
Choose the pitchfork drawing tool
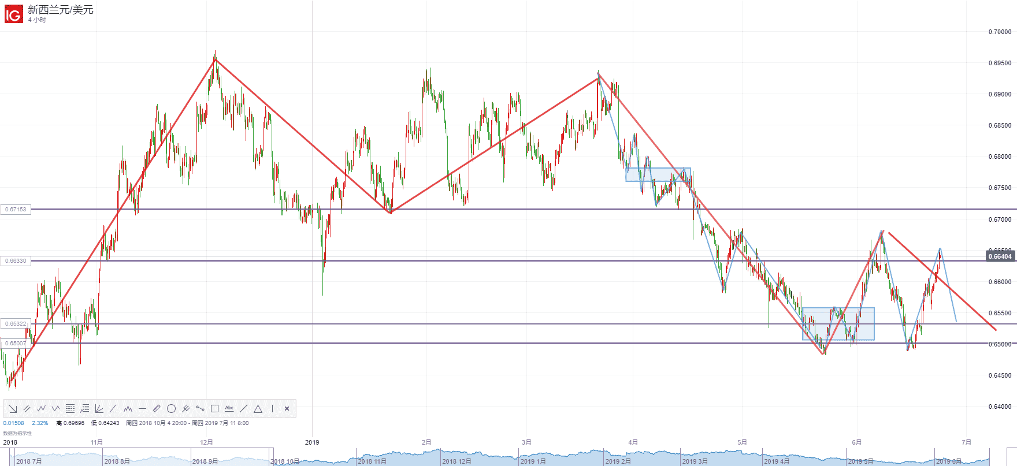(185, 409)
